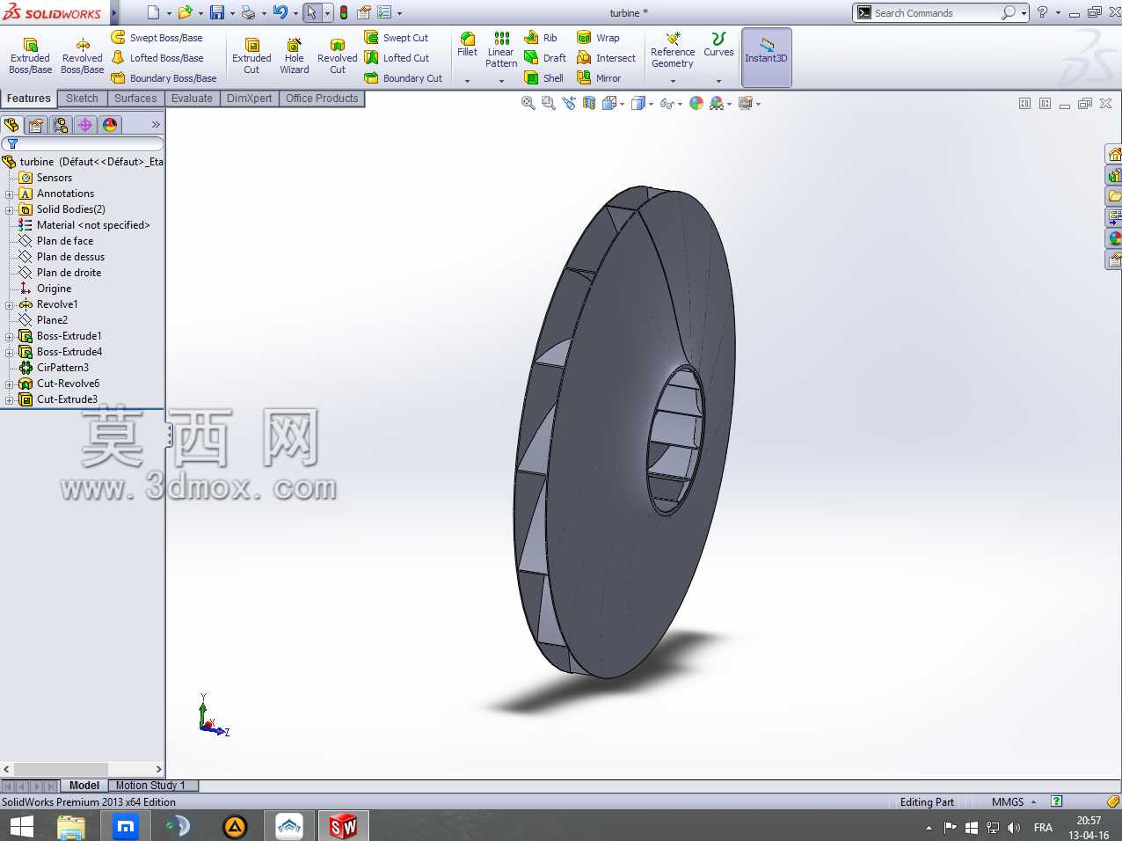Open File Explorer from taskbar

71,826
